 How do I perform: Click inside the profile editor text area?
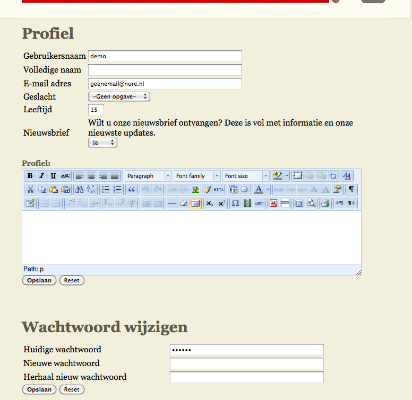pos(192,237)
